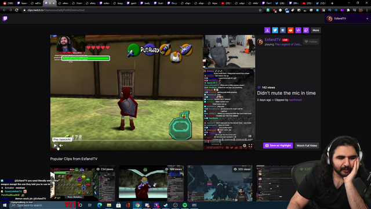This screenshot has height=209, width=371.
Task: Share the clip on Facebook
Action: pyautogui.click(x=283, y=30)
